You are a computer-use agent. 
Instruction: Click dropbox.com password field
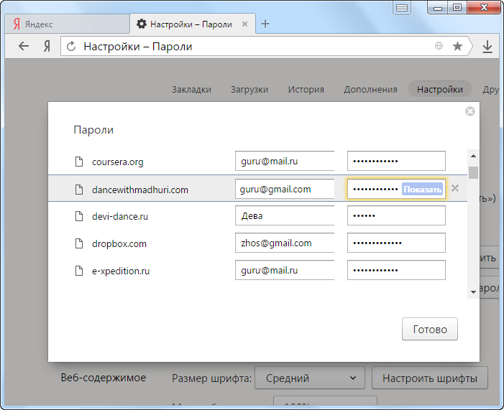[396, 243]
